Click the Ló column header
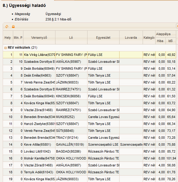Image resolution: width=178 pixels, height=182 pixels. 71,38
